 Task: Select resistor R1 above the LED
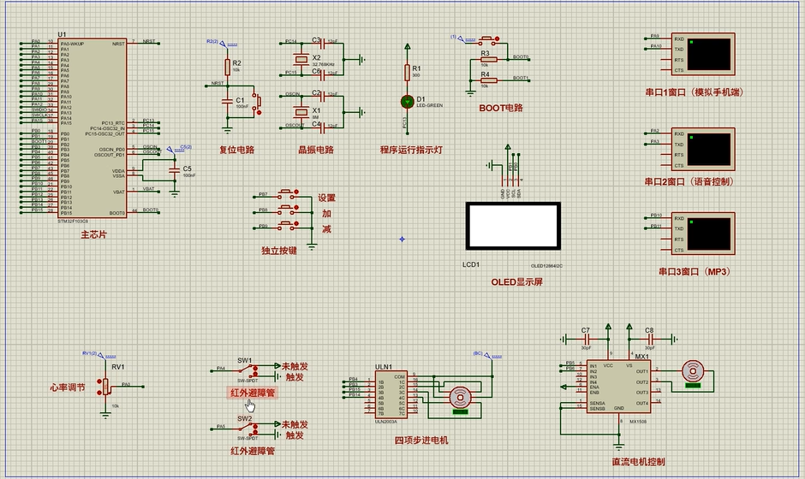point(407,74)
